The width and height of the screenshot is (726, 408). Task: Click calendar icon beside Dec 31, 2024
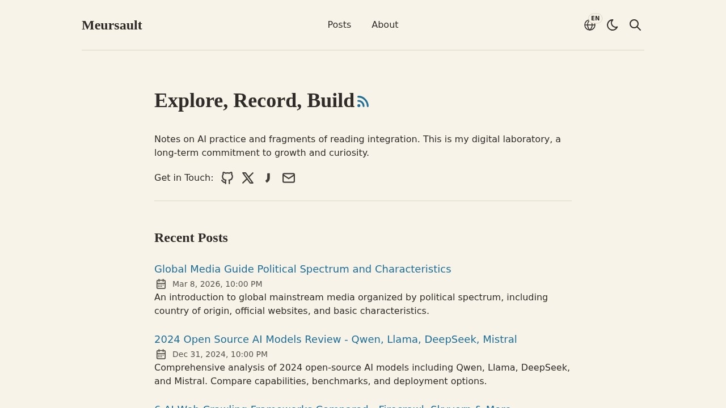tap(161, 354)
